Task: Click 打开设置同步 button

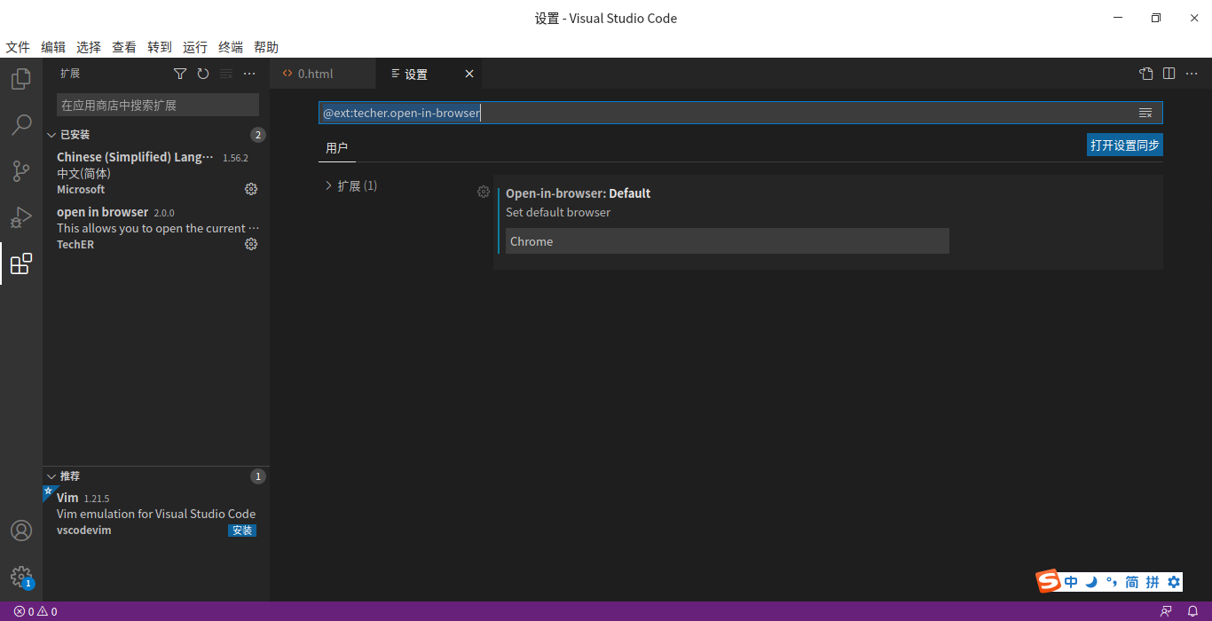Action: [x=1125, y=145]
